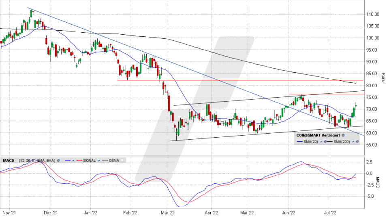Click the Mai '22 date axis label

[x=247, y=213]
